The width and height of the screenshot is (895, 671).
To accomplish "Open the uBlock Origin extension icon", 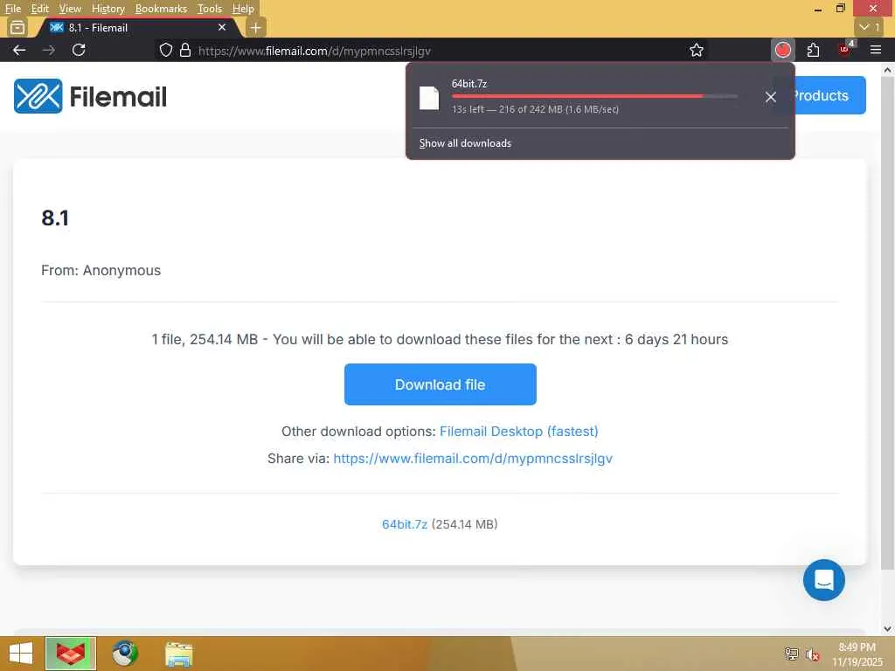I will click(845, 50).
